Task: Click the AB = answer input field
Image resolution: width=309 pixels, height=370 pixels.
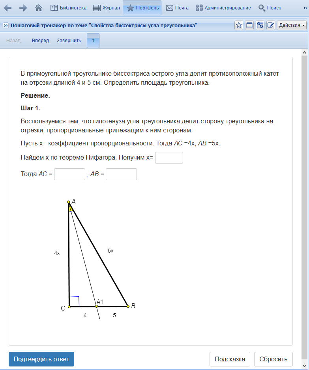Action: click(121, 174)
